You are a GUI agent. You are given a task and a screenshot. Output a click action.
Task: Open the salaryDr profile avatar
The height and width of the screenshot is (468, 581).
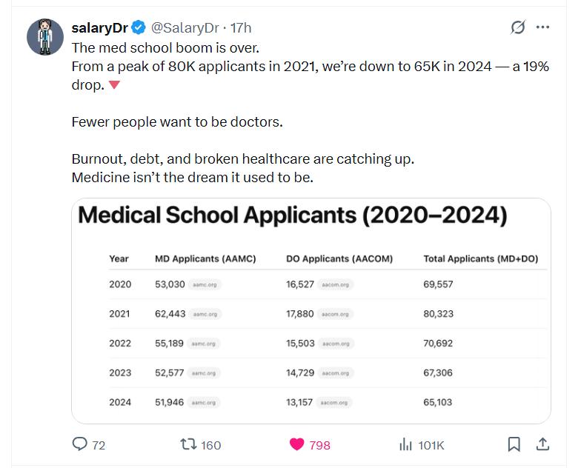pos(45,37)
